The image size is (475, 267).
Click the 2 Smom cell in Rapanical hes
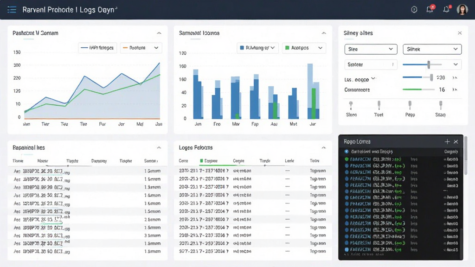[152, 219]
